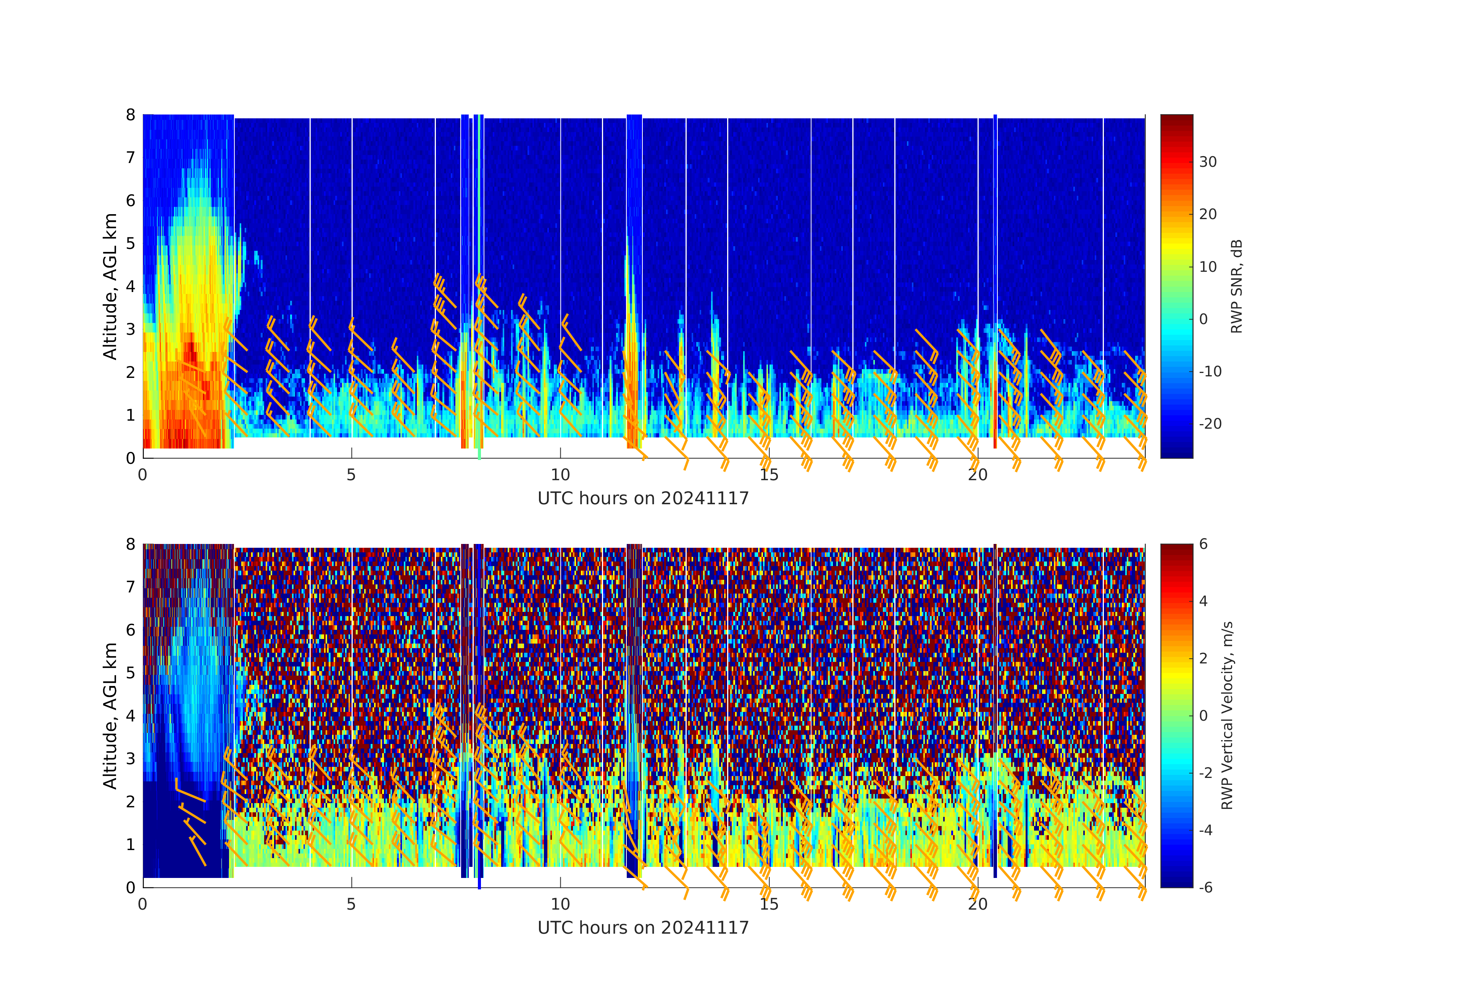Image resolution: width=1460 pixels, height=1002 pixels.
Task: Click the 'RWP SNR, dB' colorbar label
Action: (1236, 286)
